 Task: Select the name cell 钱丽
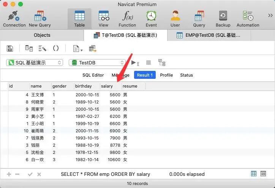coord(35,145)
